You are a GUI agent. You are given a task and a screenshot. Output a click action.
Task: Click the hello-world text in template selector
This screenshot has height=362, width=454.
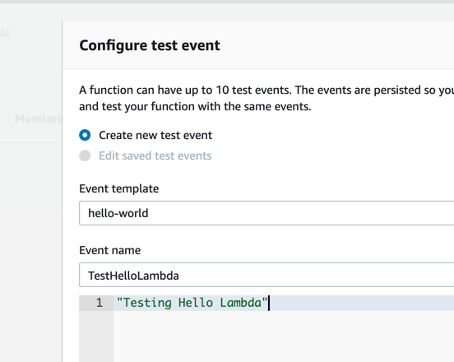pos(118,213)
